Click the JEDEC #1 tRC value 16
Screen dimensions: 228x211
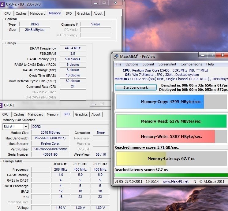61,197
